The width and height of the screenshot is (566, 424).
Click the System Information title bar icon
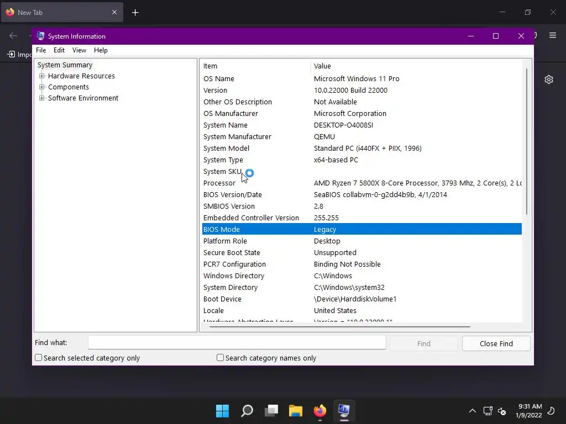[40, 36]
